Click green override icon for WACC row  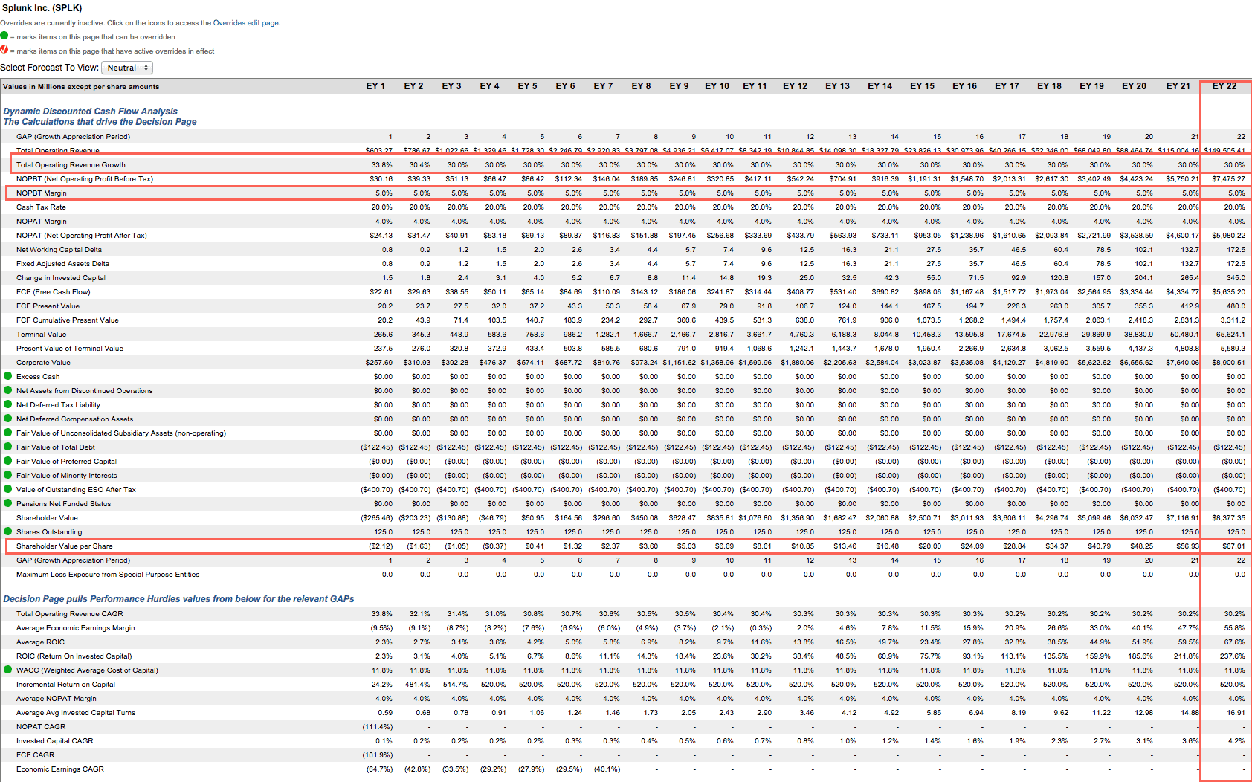pos(7,670)
